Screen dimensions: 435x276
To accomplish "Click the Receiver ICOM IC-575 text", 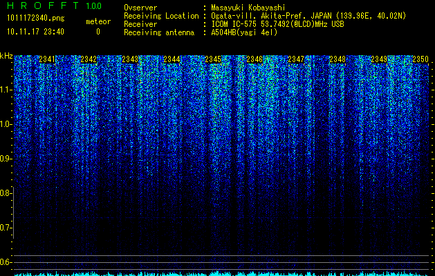I will pos(277,24).
